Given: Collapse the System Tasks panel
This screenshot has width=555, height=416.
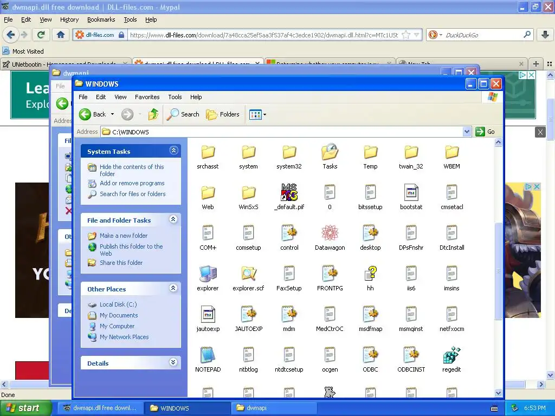Looking at the screenshot, I should click(x=173, y=151).
